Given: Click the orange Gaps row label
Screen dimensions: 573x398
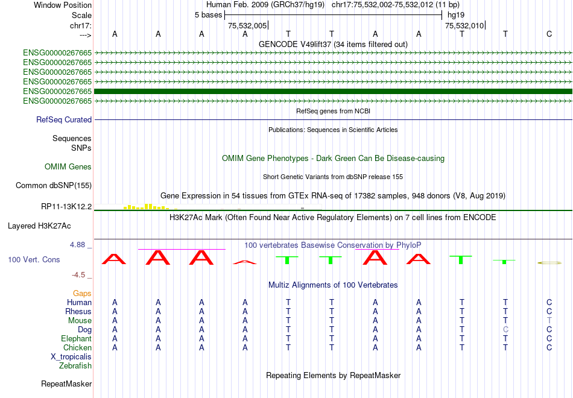Looking at the screenshot, I should 82,294.
